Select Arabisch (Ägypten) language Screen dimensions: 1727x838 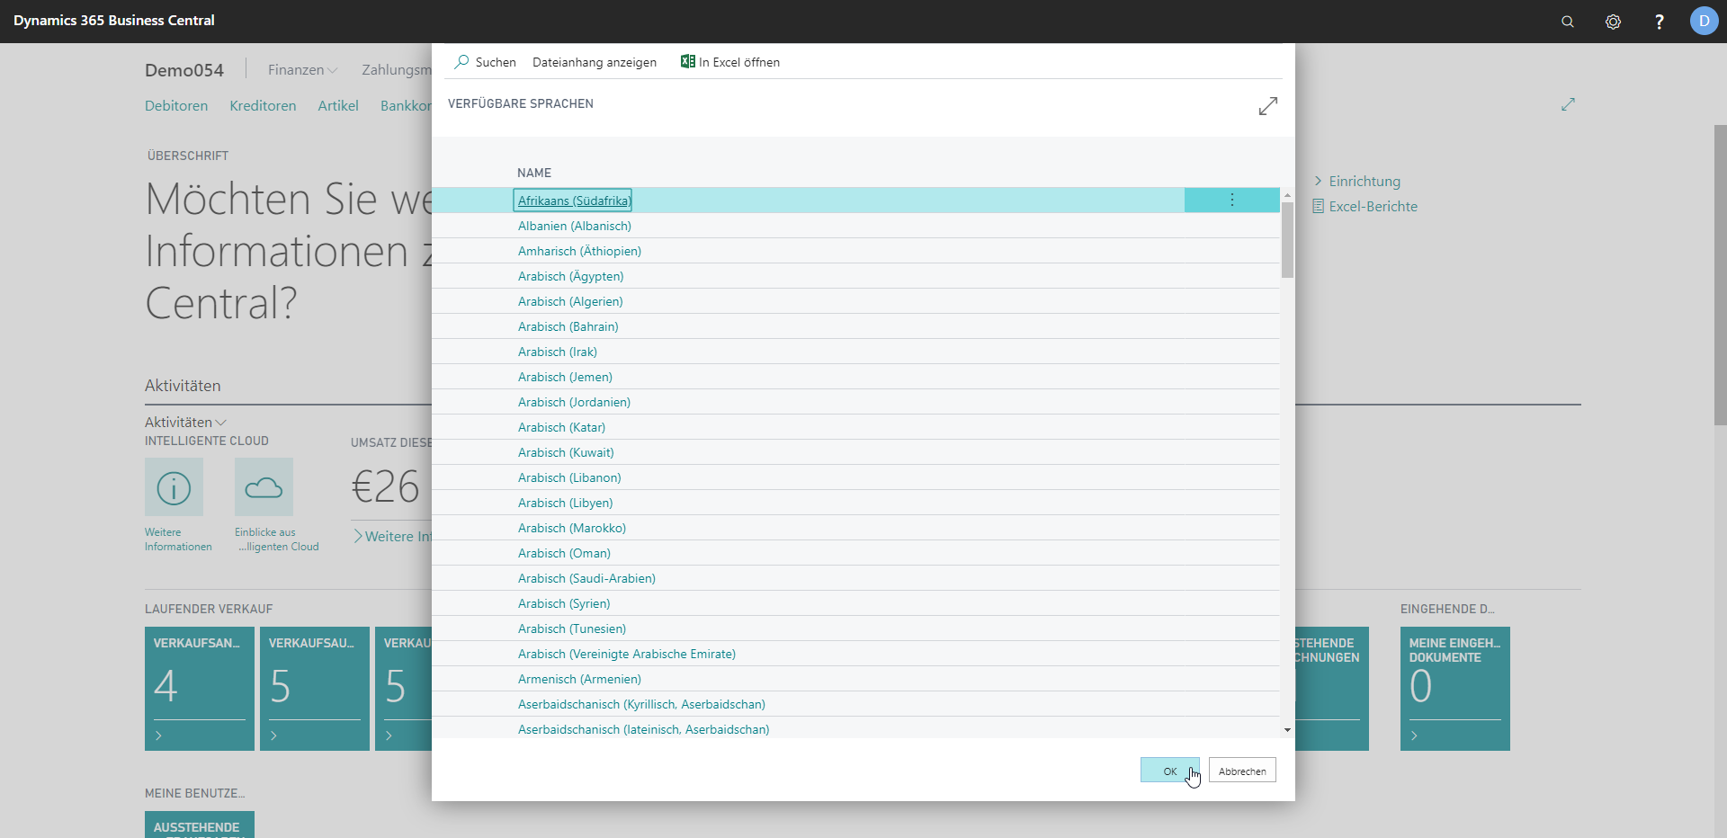tap(570, 276)
